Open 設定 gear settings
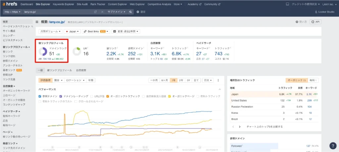Image resolution: width=339 pixels, height=152 pixels. [x=141, y=12]
